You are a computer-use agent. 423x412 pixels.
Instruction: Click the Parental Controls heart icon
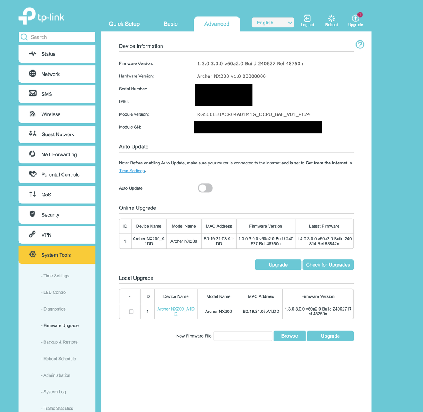pyautogui.click(x=33, y=174)
